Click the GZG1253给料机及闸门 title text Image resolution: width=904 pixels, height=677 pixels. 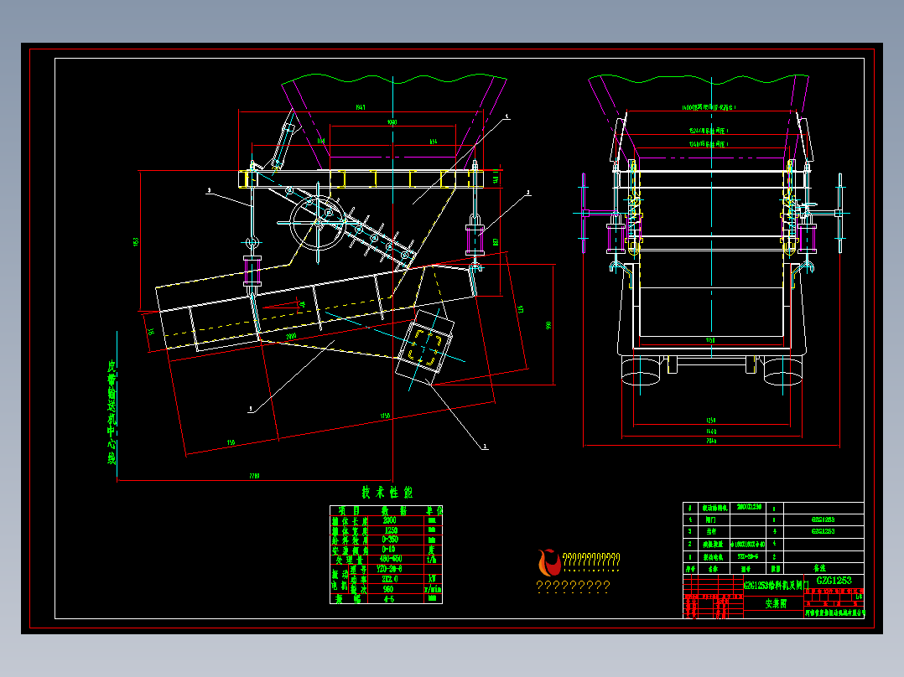(776, 586)
